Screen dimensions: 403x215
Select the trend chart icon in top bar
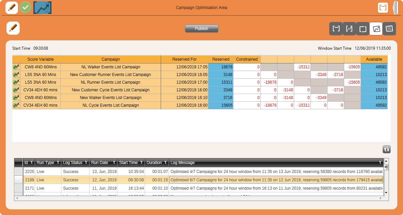point(42,7)
